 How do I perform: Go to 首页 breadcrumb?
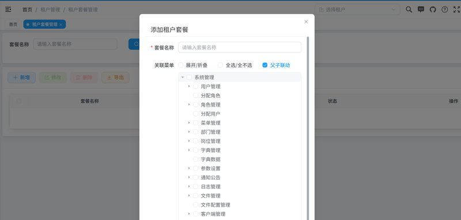click(x=27, y=10)
